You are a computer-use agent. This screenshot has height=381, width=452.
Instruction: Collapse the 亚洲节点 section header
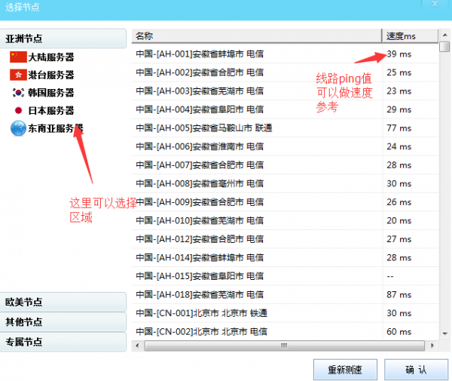[63, 38]
